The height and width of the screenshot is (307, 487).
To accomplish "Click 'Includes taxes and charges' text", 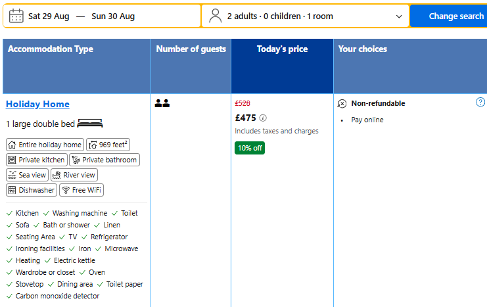I will tap(277, 131).
